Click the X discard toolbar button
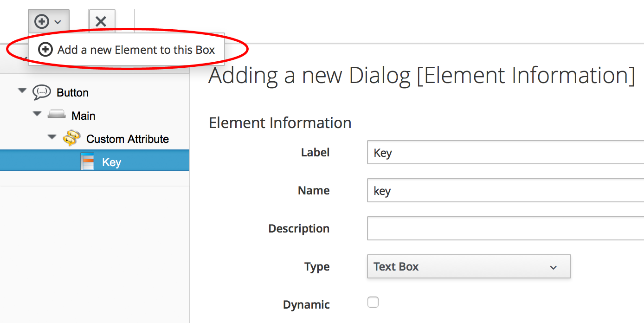This screenshot has width=644, height=323. click(x=101, y=21)
